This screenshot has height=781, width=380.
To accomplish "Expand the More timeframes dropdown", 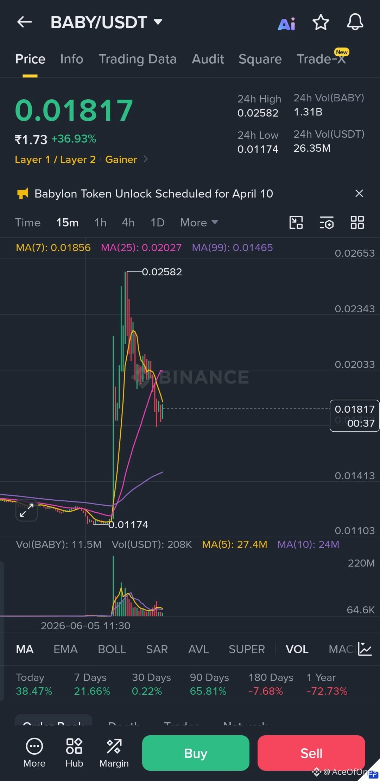I will click(199, 223).
